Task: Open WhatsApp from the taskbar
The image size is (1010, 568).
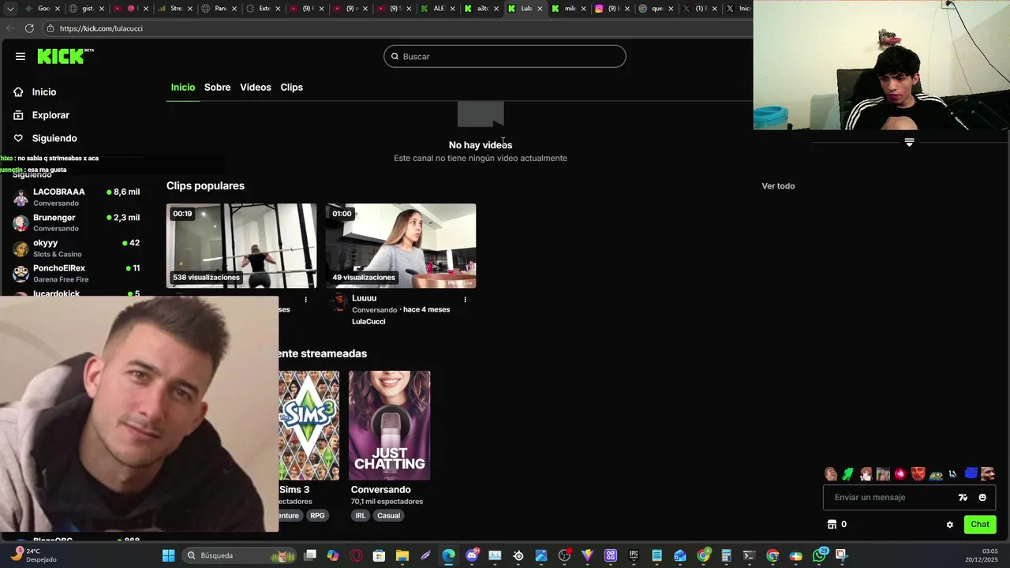Action: click(819, 555)
